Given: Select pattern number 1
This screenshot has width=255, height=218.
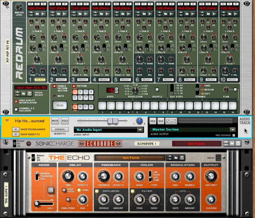Looking at the screenshot, I should pos(75,92).
